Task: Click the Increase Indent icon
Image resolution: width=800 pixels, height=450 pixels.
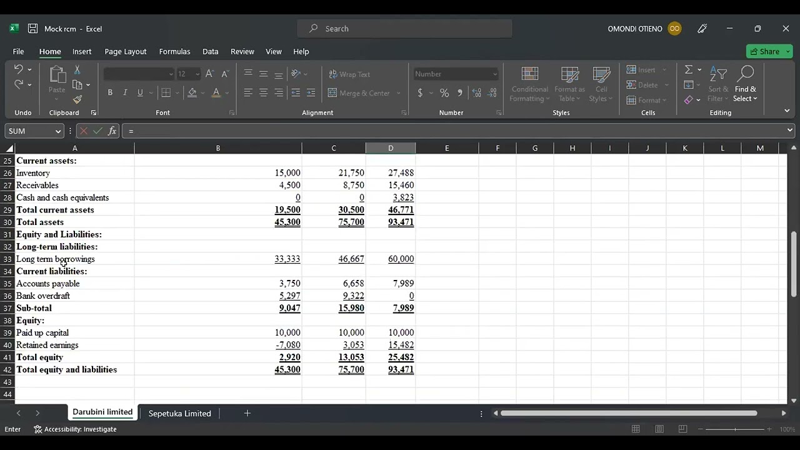Action: pos(311,92)
